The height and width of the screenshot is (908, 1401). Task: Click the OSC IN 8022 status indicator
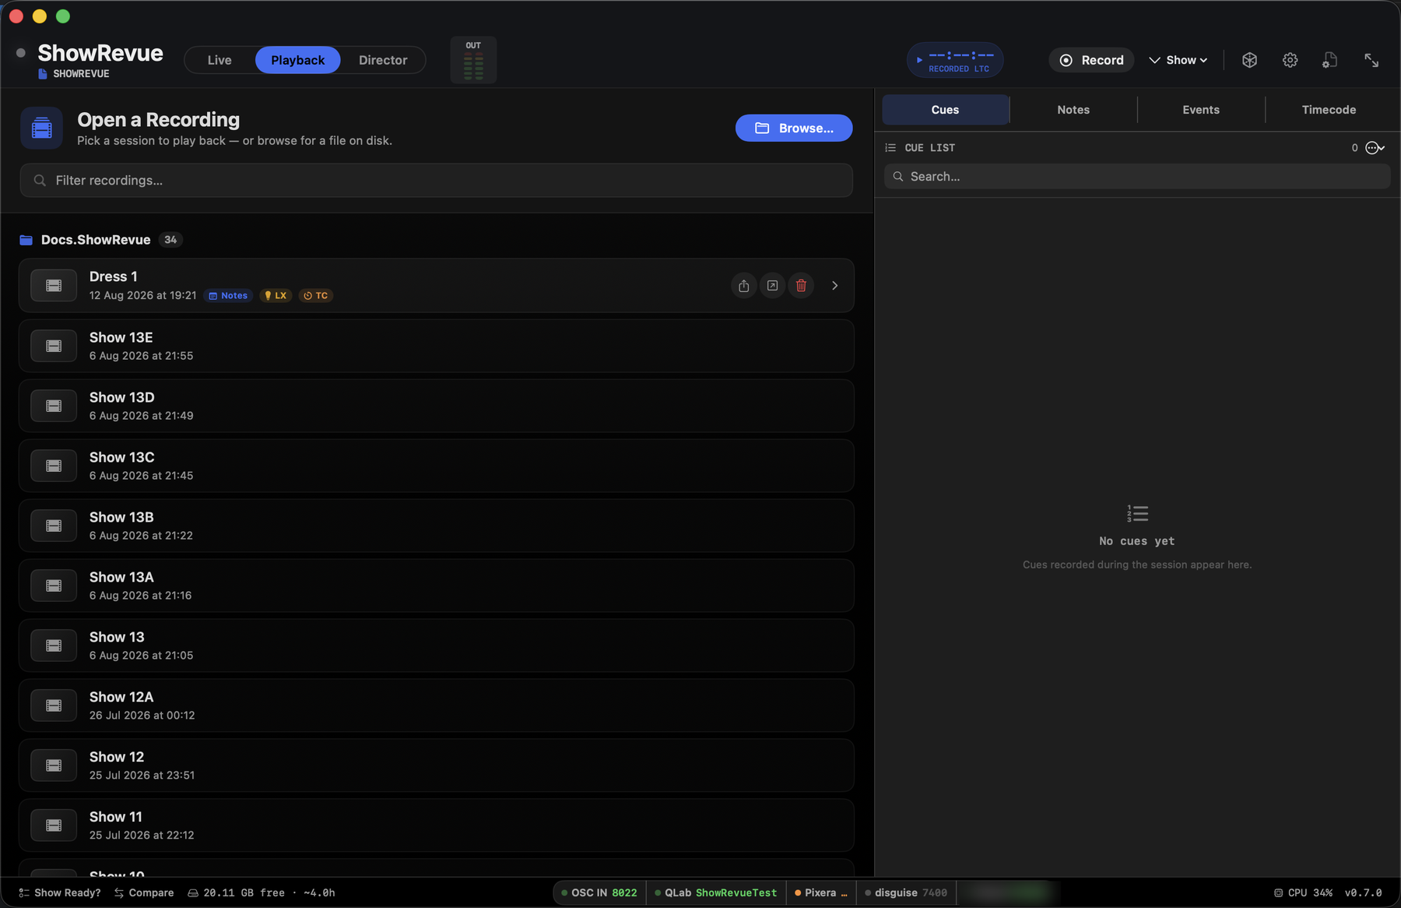click(599, 892)
